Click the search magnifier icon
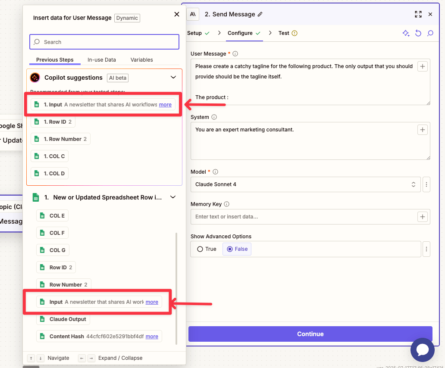This screenshot has height=368, width=445. coord(37,42)
